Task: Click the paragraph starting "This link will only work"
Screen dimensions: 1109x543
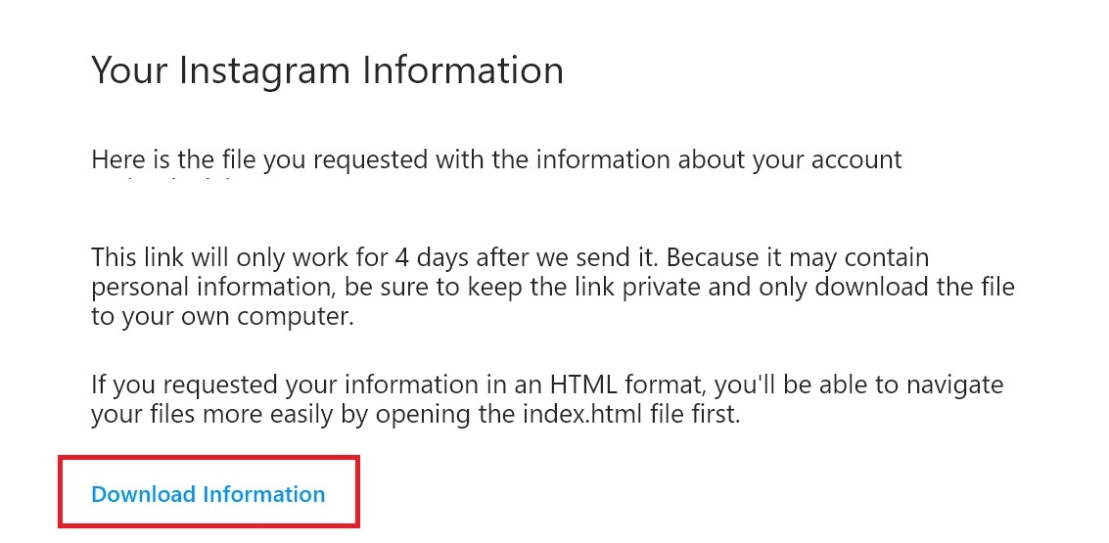Action: tap(552, 288)
